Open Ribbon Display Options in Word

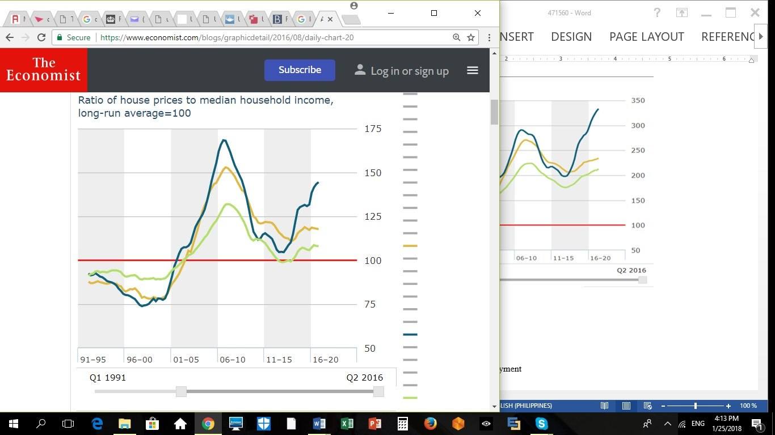[x=681, y=12]
